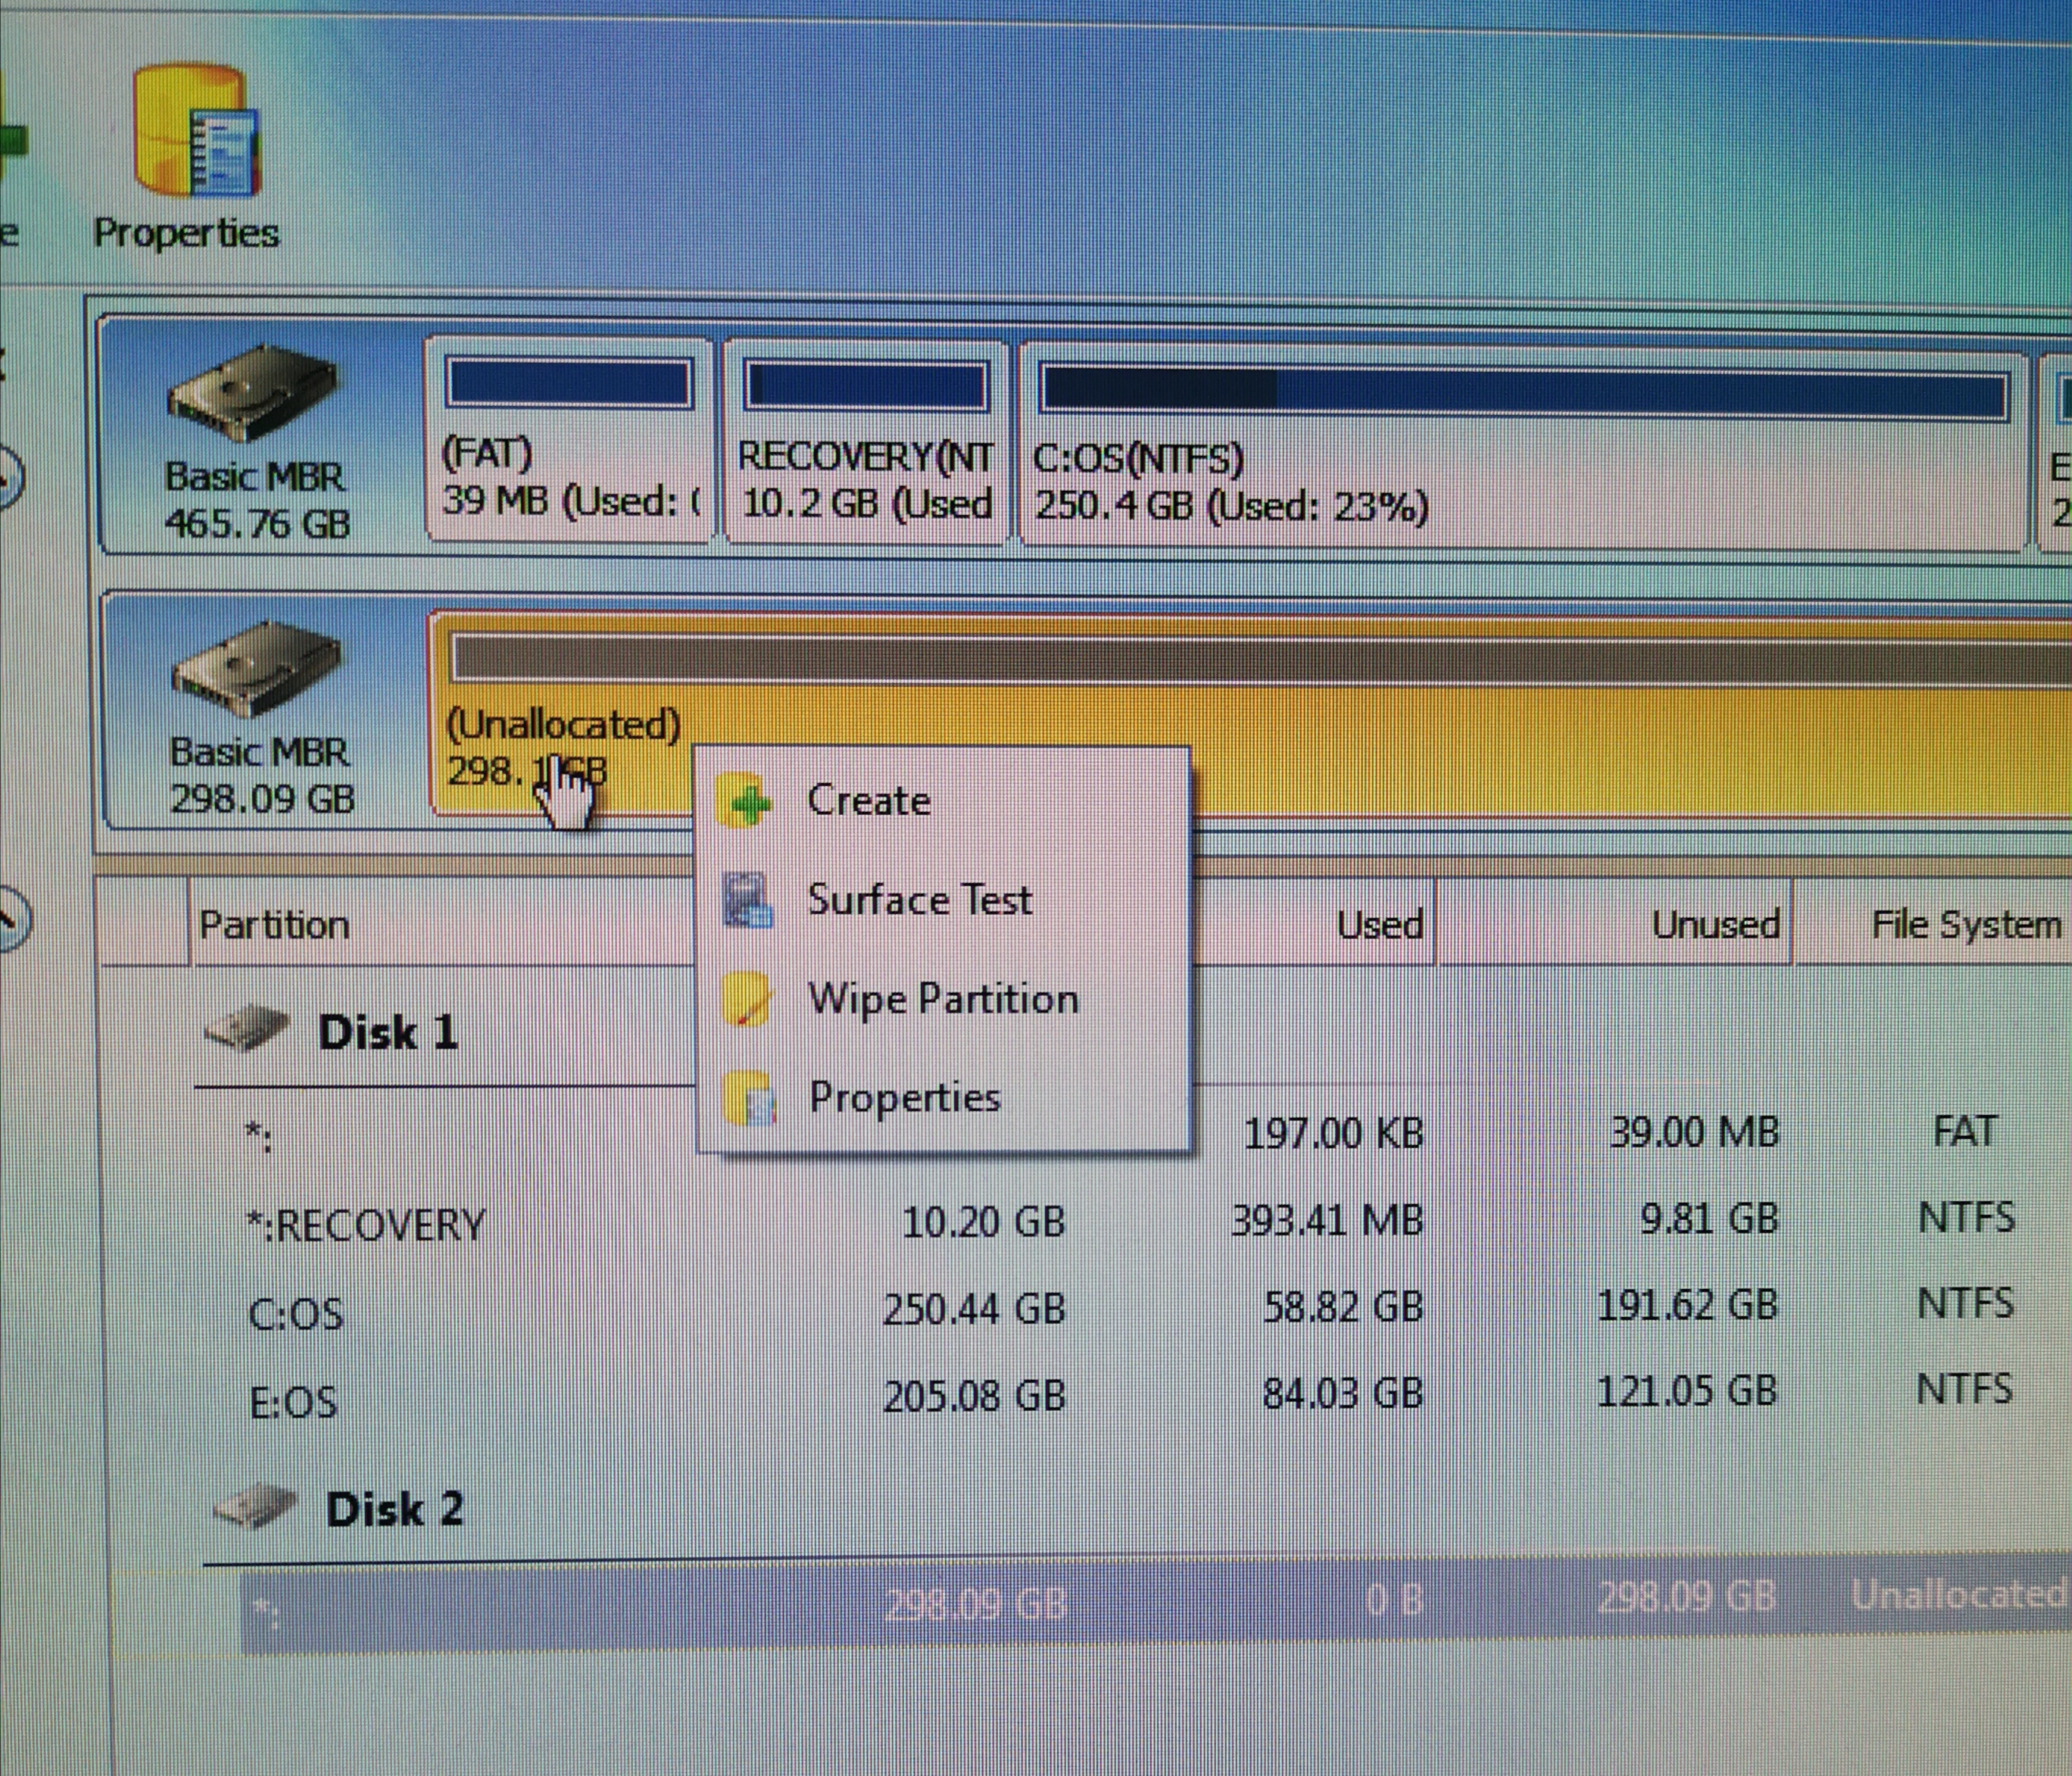Image resolution: width=2072 pixels, height=1776 pixels.
Task: Select the Unallocated 298.09 GB block
Action: click(1250, 713)
